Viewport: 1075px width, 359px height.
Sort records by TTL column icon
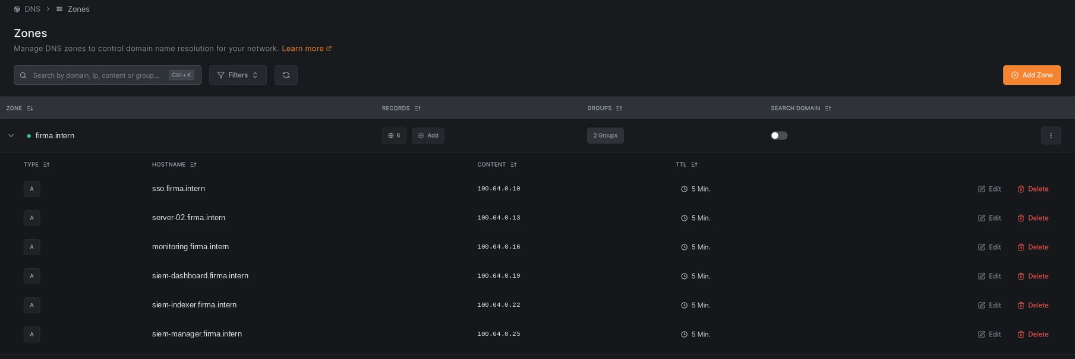click(694, 165)
